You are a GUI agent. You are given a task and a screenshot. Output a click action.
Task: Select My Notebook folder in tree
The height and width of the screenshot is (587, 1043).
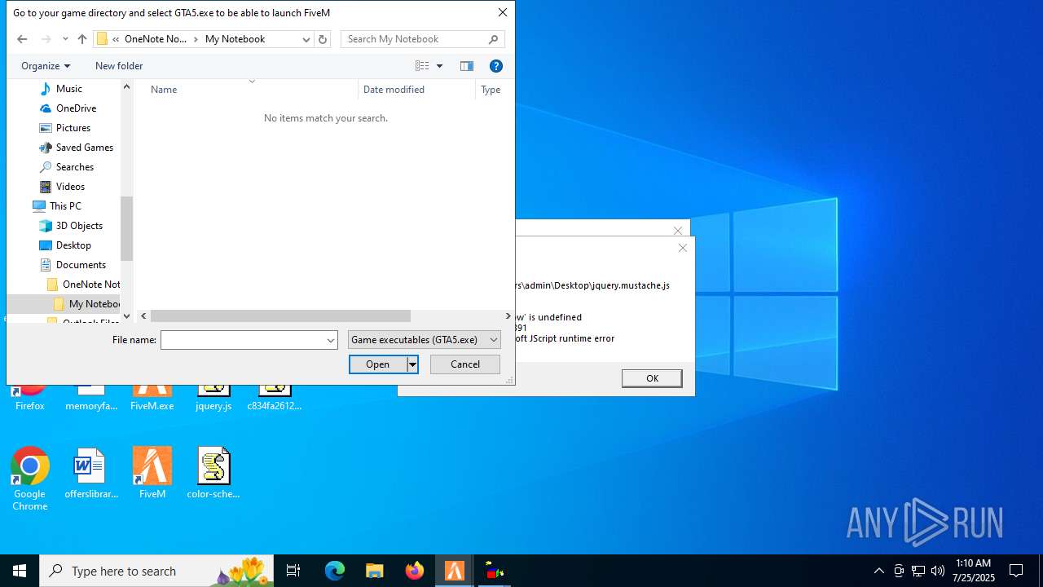[94, 304]
